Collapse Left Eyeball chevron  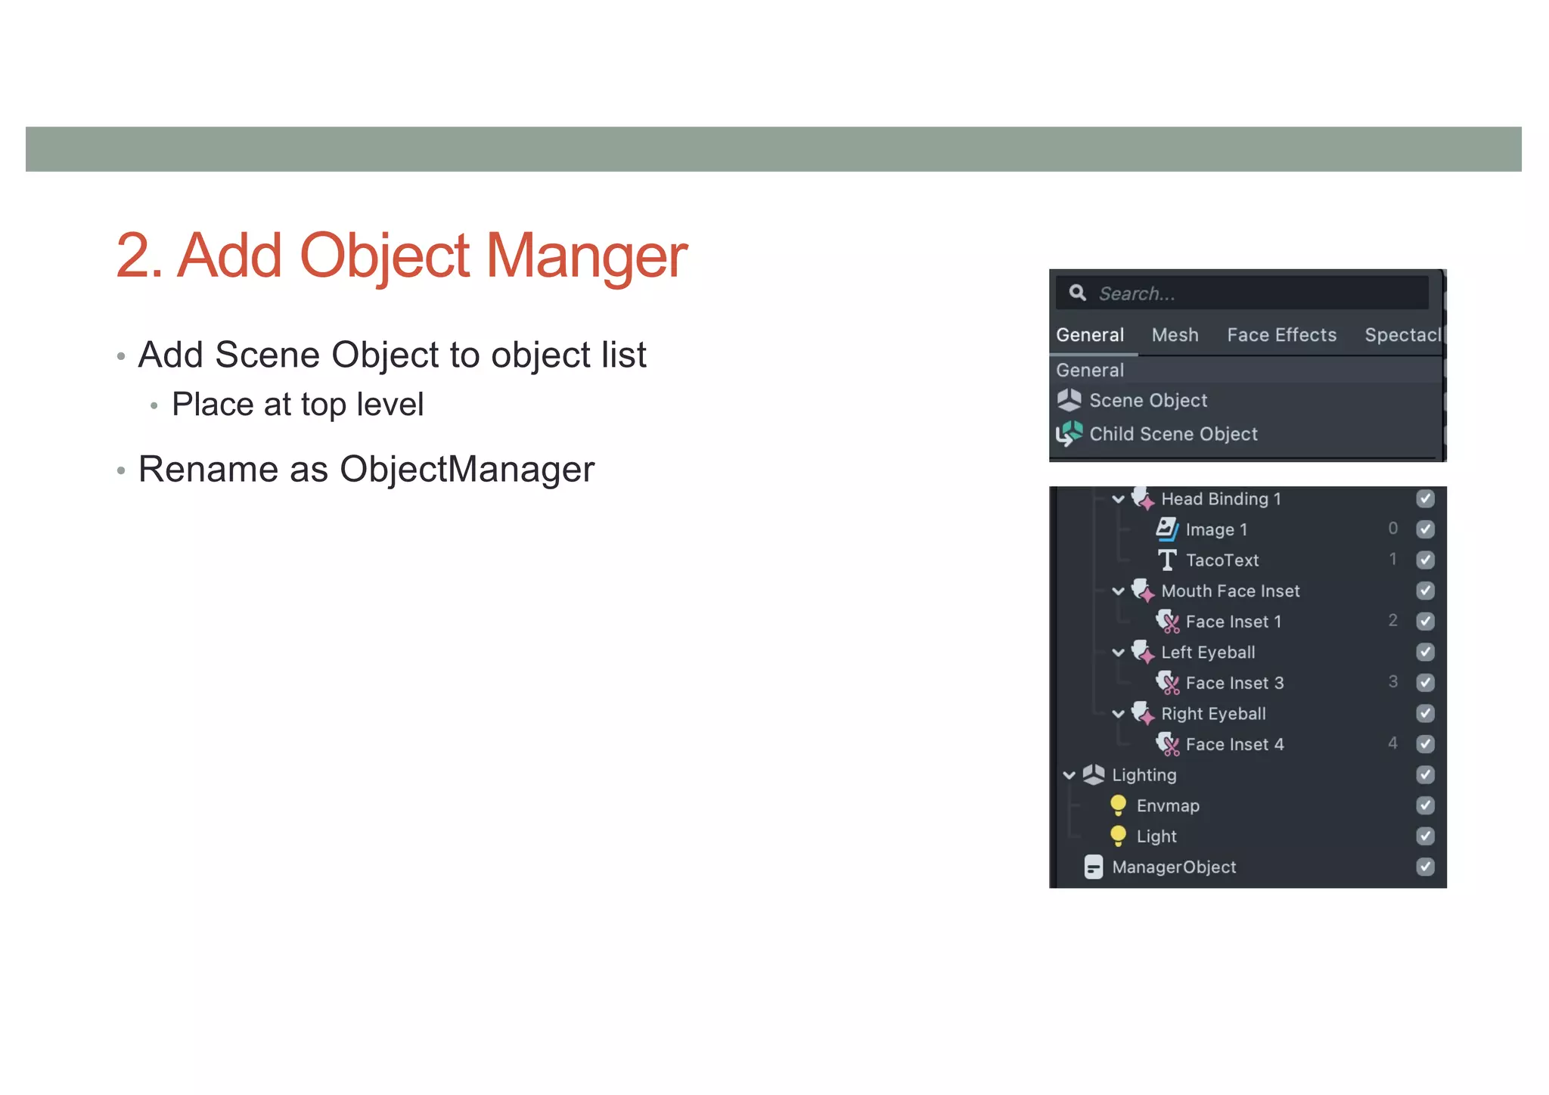point(1118,653)
